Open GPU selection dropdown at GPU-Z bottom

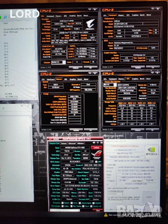[65, 210]
